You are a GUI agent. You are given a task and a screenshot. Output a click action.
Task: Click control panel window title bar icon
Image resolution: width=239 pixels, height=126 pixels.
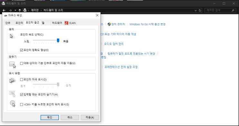[3, 4]
